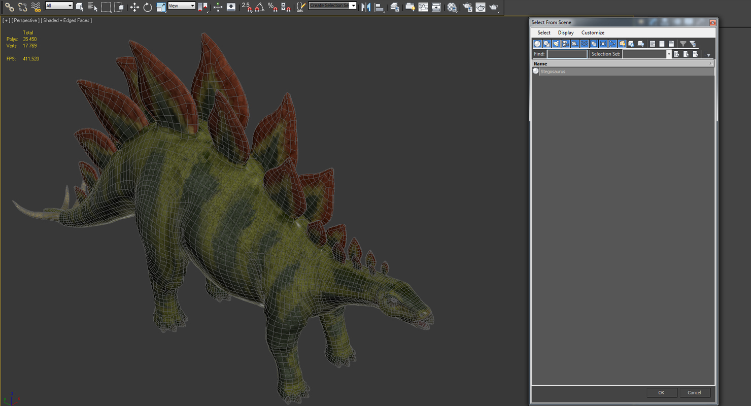Toggle the Display Groups filter
This screenshot has width=751, height=406.
click(x=594, y=44)
